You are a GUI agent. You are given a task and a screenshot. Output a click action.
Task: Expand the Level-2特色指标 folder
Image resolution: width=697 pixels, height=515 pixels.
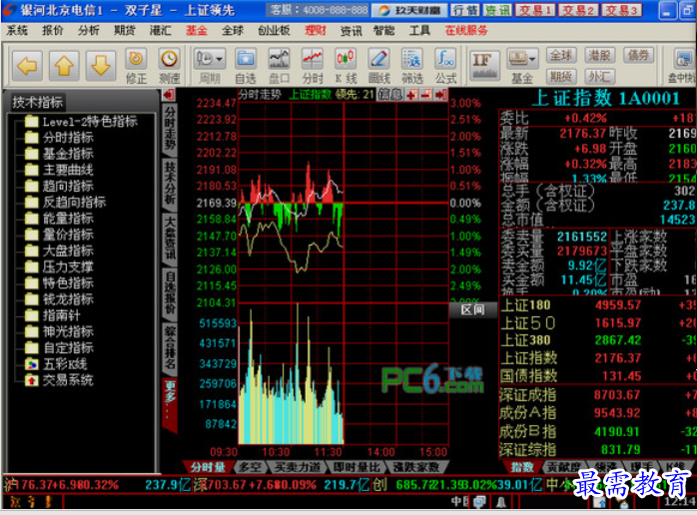pyautogui.click(x=87, y=122)
